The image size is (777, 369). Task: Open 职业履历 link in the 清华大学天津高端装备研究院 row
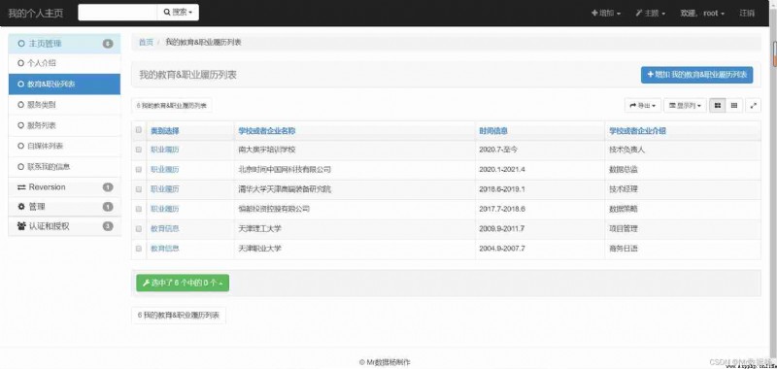(164, 189)
